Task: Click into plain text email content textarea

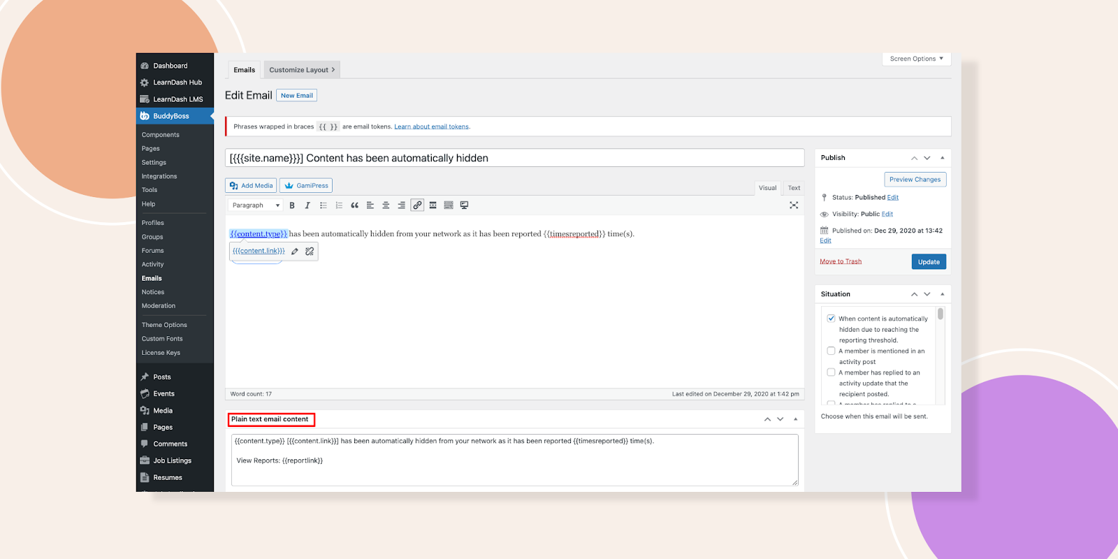Action: 515,460
